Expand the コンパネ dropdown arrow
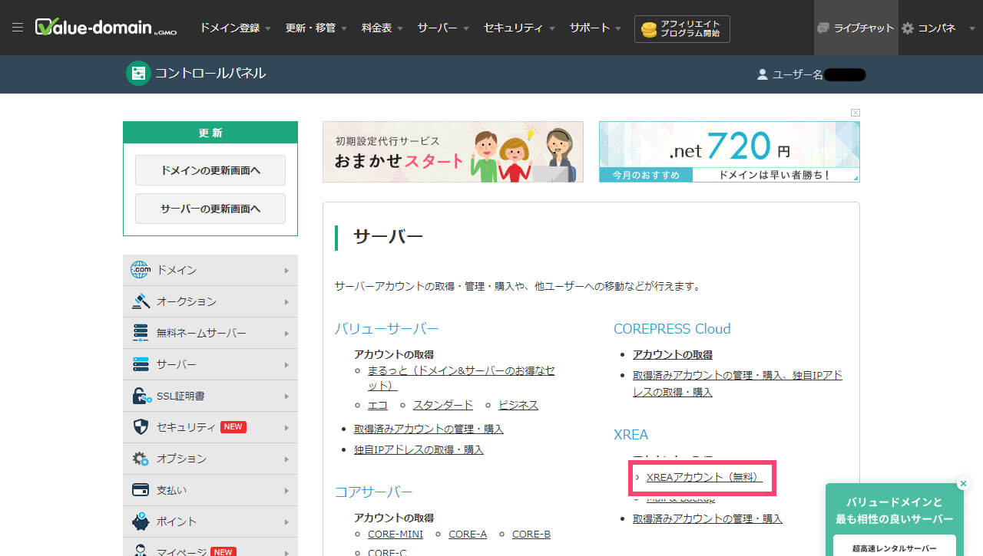The image size is (983, 556). [973, 28]
